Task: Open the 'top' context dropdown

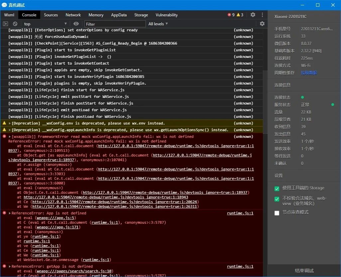Action: coord(45,24)
